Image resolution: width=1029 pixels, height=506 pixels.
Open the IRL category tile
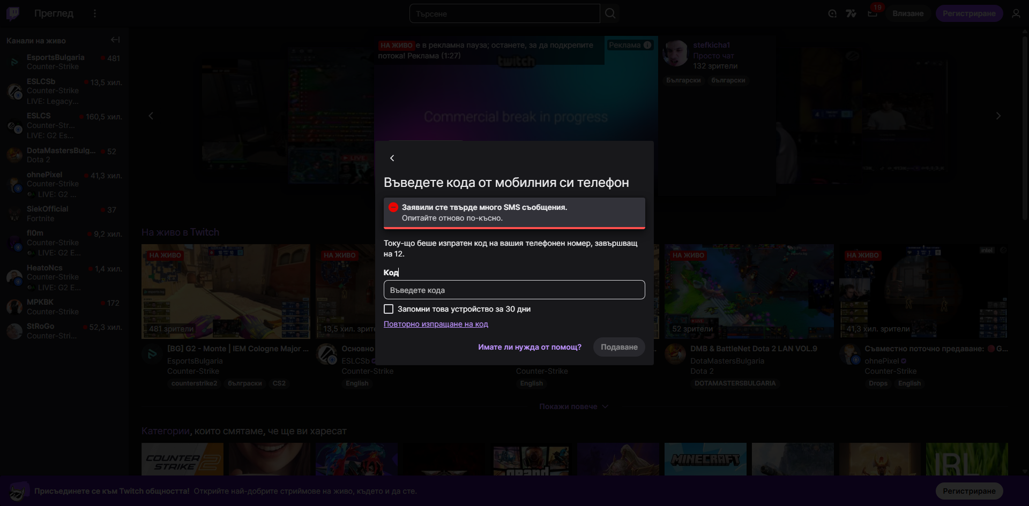tap(967, 459)
